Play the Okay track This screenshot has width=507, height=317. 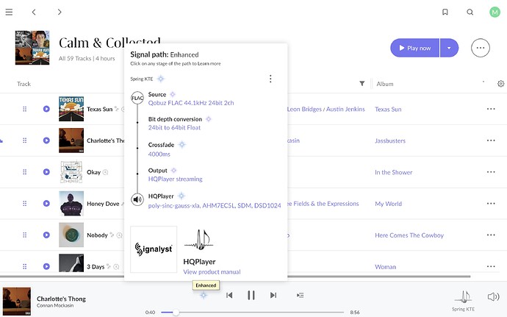coord(46,172)
